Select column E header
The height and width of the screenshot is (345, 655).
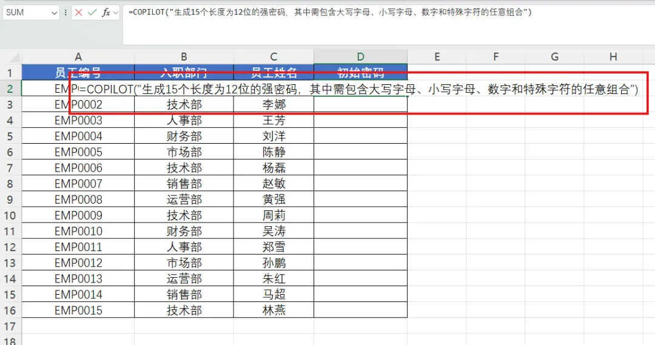point(437,57)
